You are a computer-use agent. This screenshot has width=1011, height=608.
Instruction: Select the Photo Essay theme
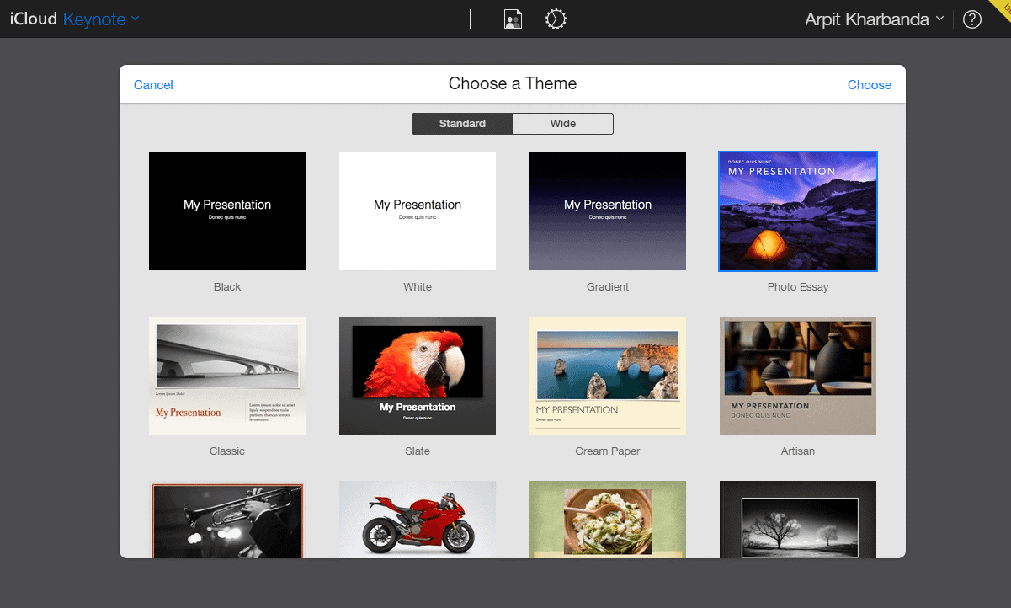[797, 211]
